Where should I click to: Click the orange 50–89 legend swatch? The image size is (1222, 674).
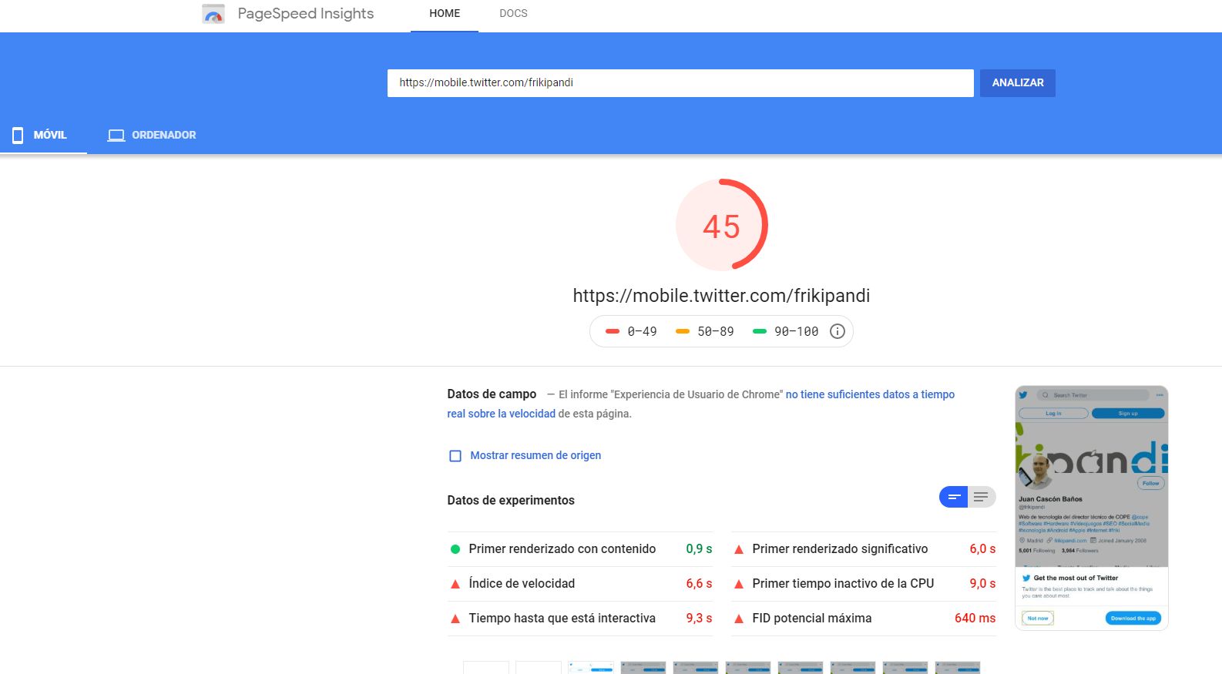(x=683, y=331)
